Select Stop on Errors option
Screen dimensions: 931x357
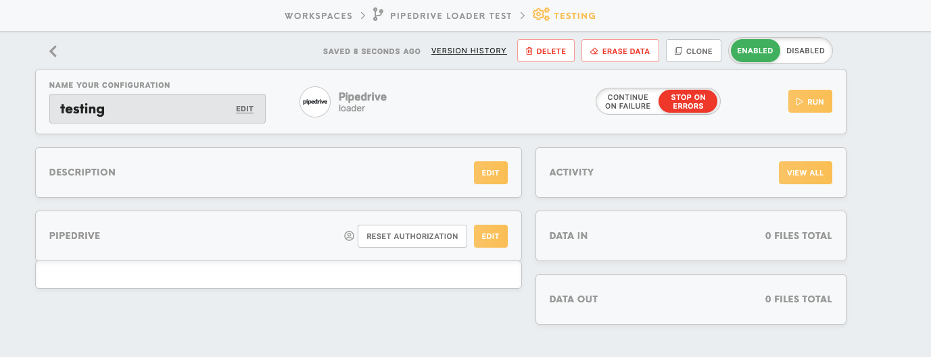(688, 102)
